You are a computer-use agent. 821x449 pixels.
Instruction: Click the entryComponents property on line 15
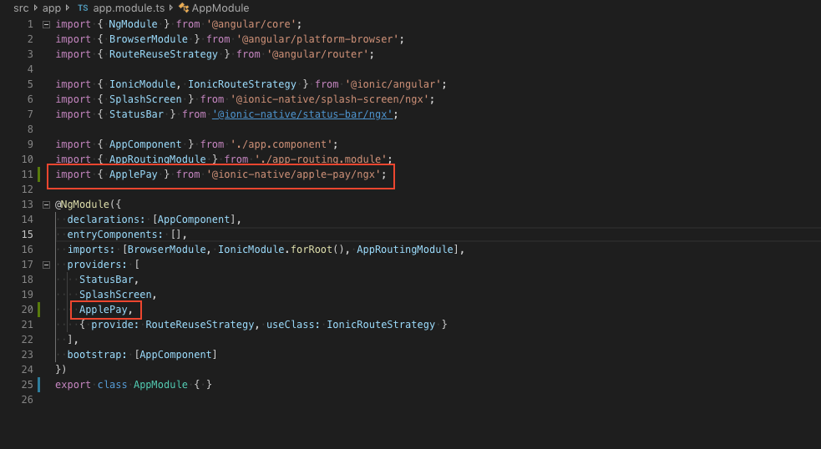point(112,235)
